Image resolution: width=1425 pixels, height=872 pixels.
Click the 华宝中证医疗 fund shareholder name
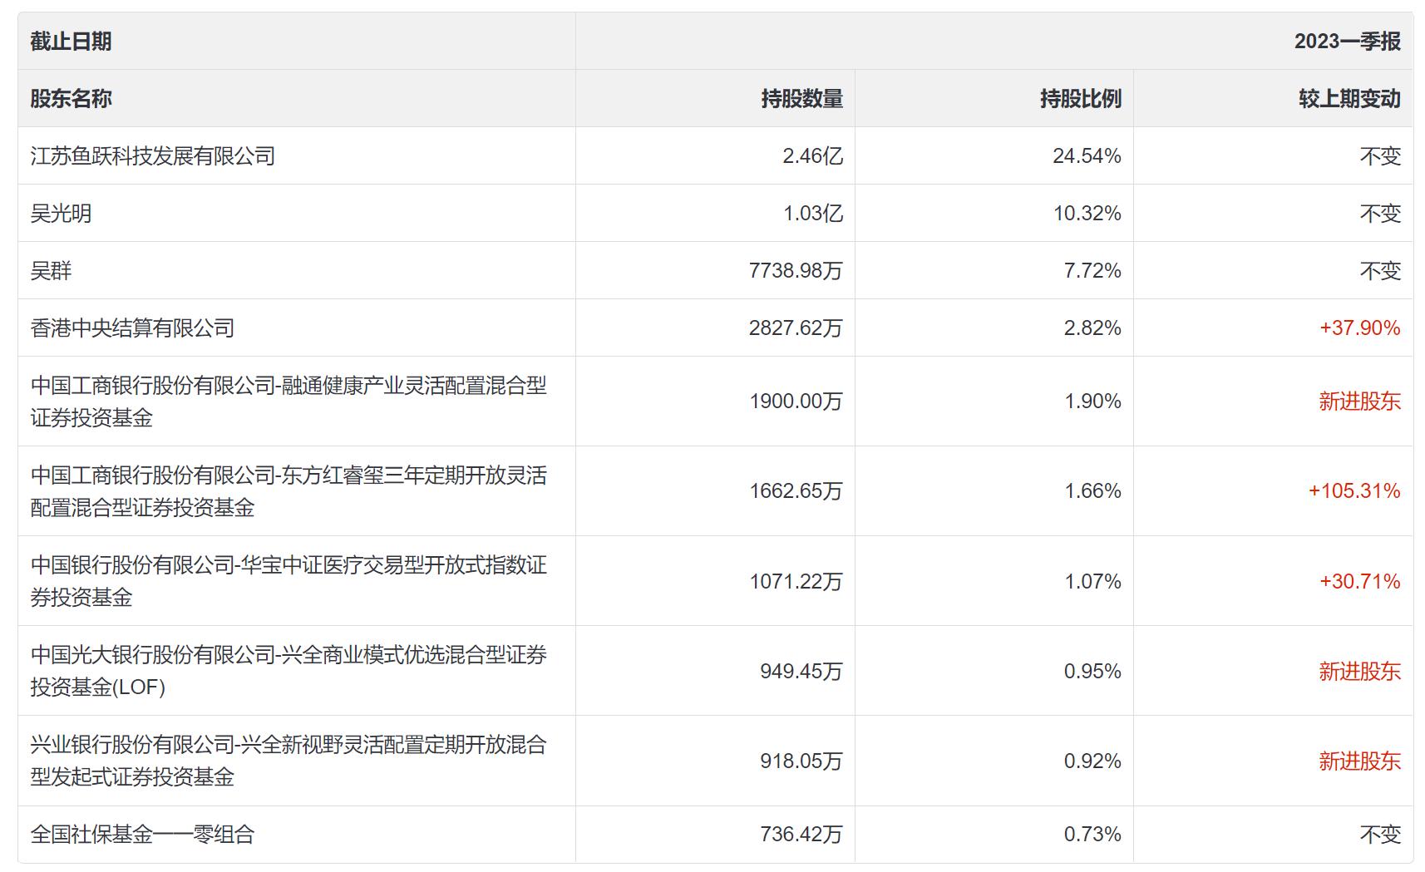point(288,581)
